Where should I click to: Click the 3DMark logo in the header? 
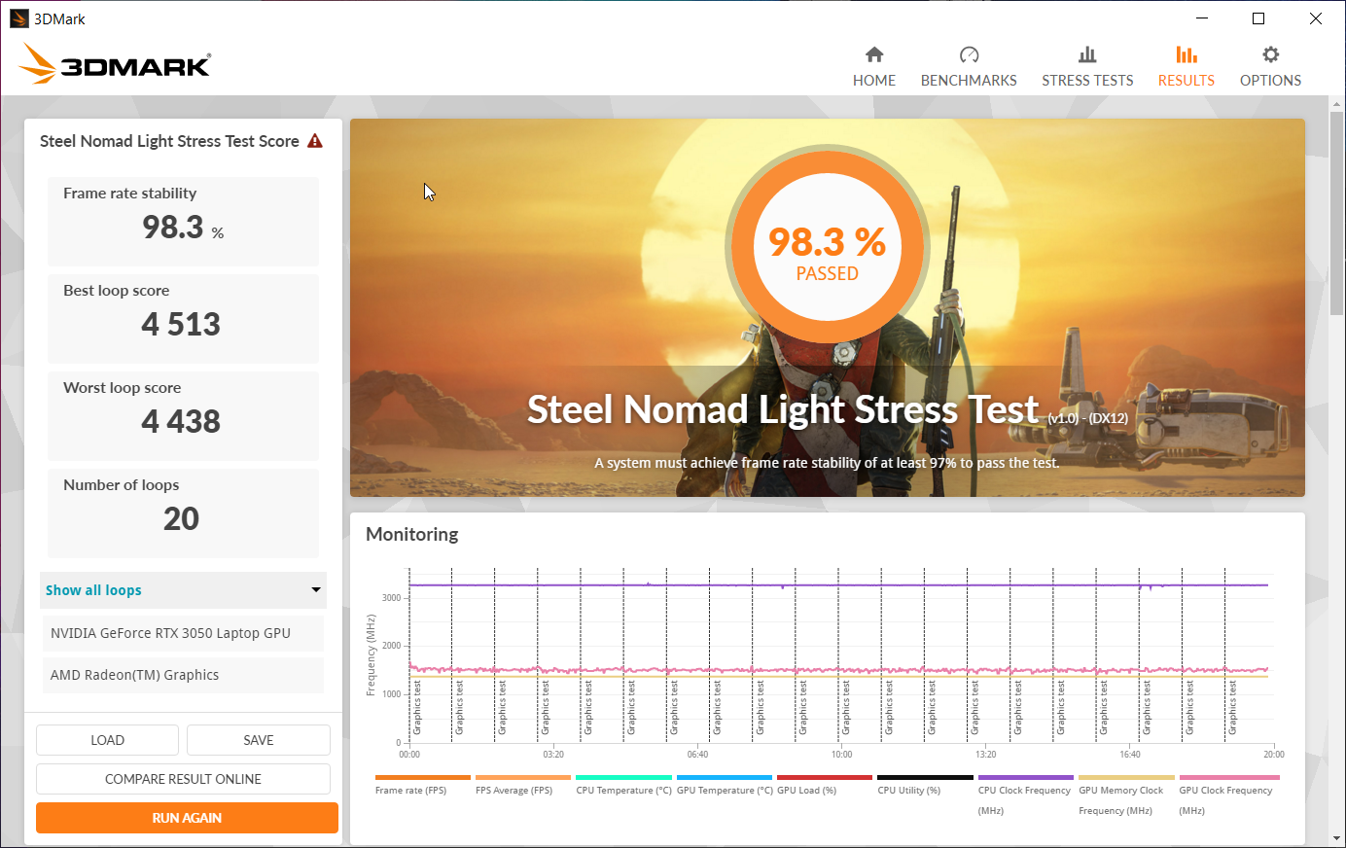tap(115, 64)
